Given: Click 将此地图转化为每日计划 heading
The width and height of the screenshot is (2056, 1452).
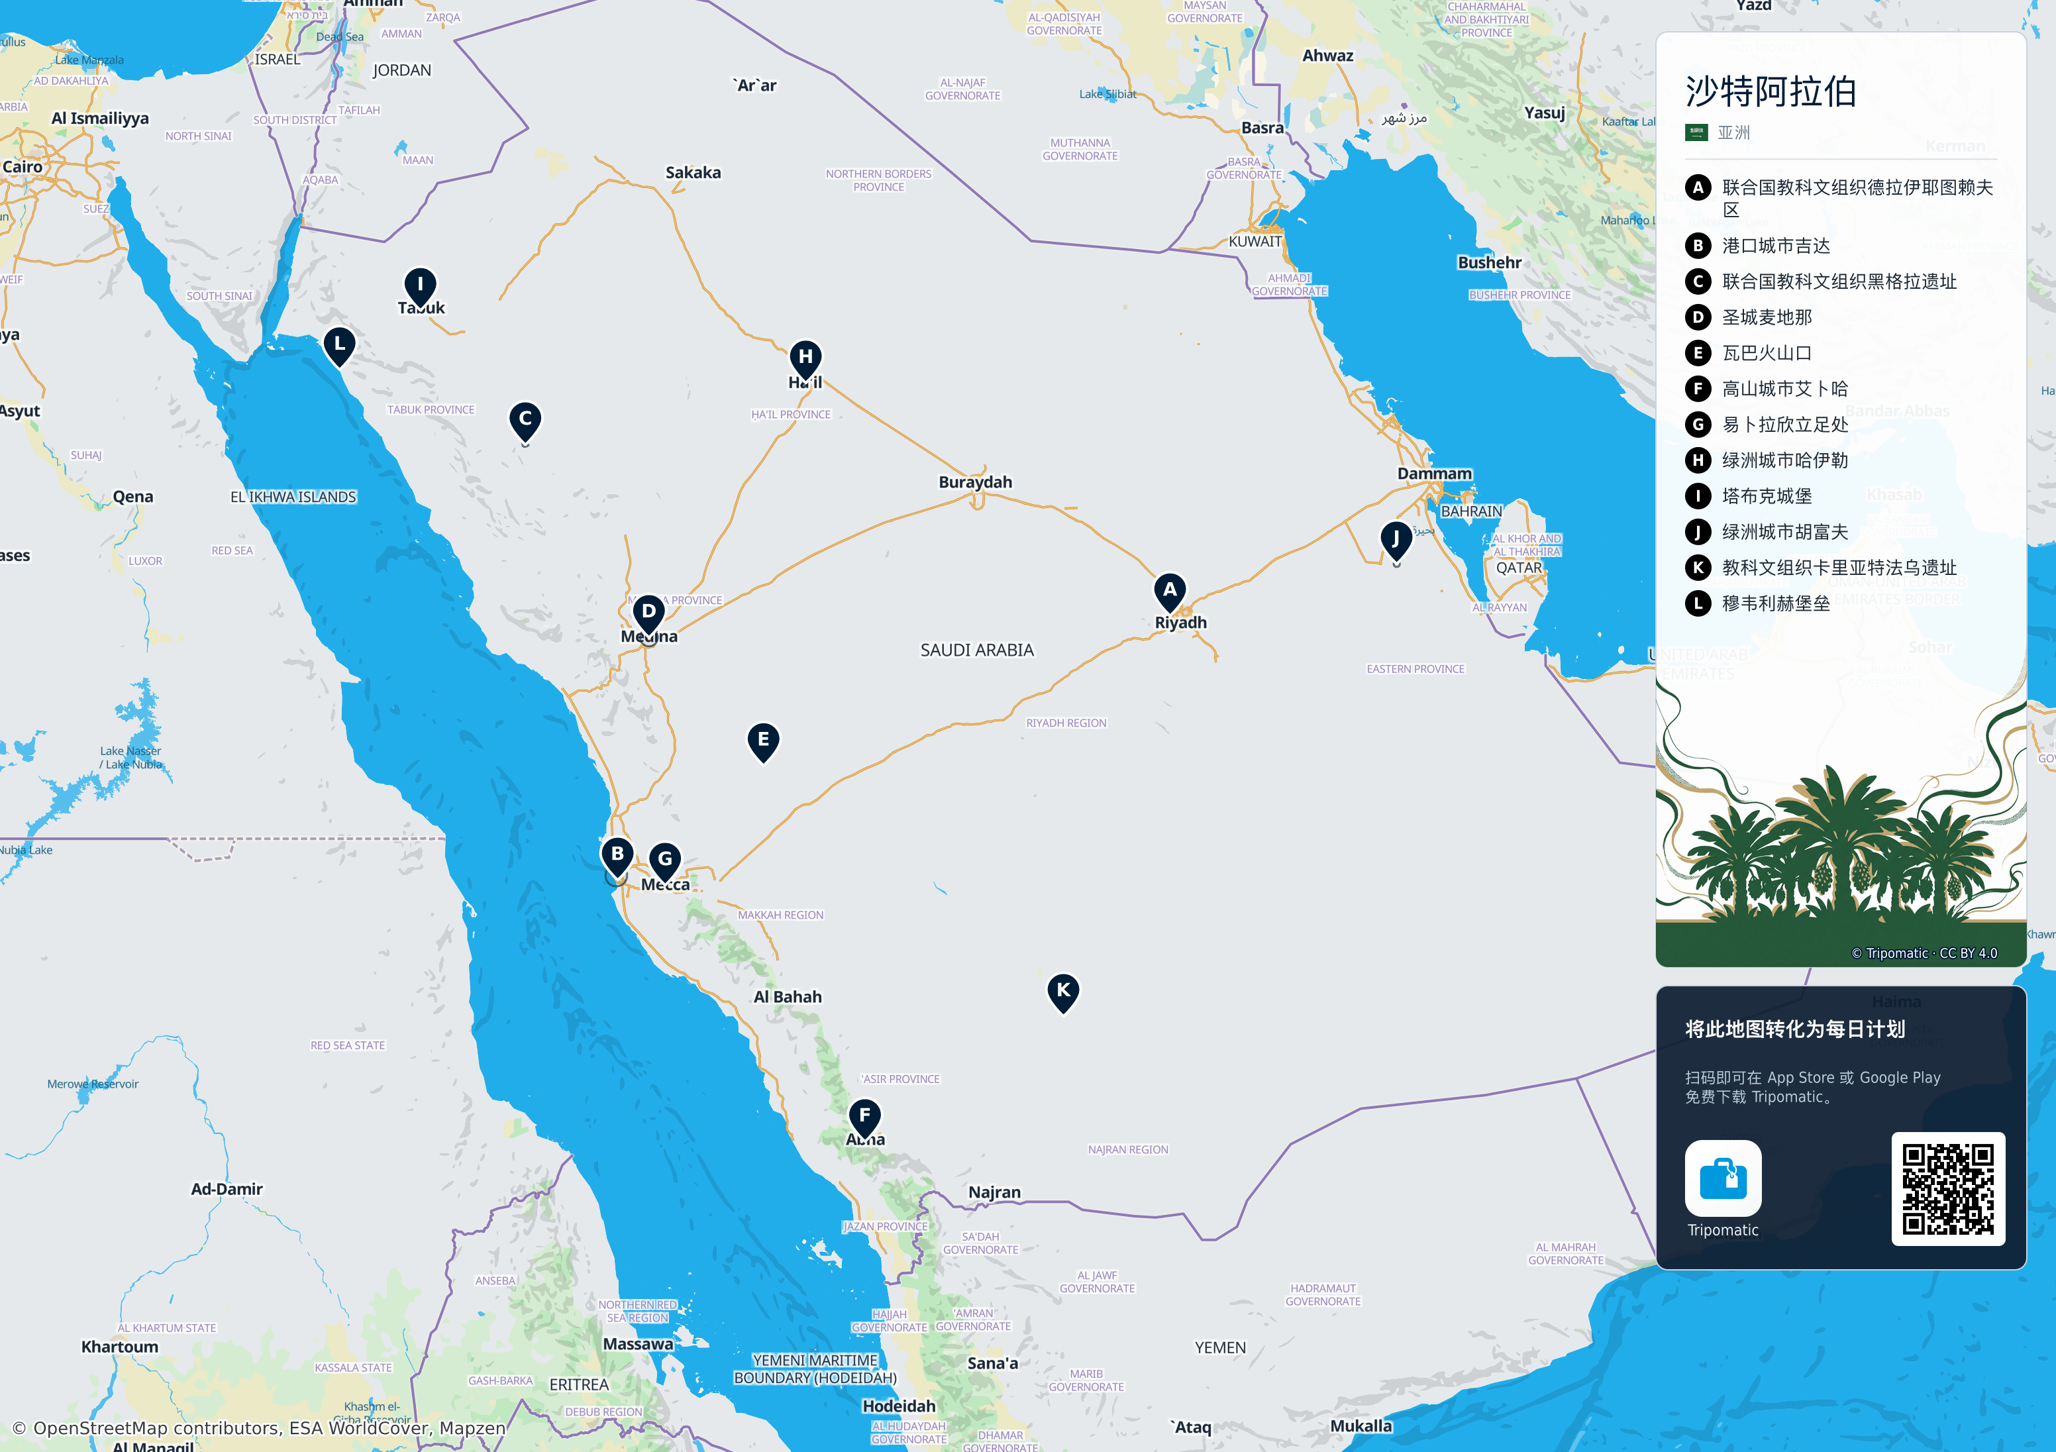Looking at the screenshot, I should point(1794,1029).
